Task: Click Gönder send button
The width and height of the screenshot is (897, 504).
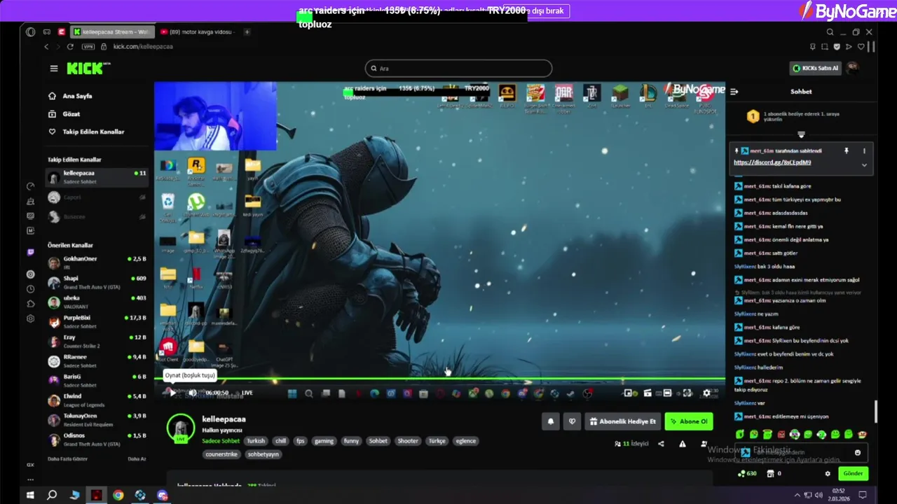Action: (x=853, y=473)
